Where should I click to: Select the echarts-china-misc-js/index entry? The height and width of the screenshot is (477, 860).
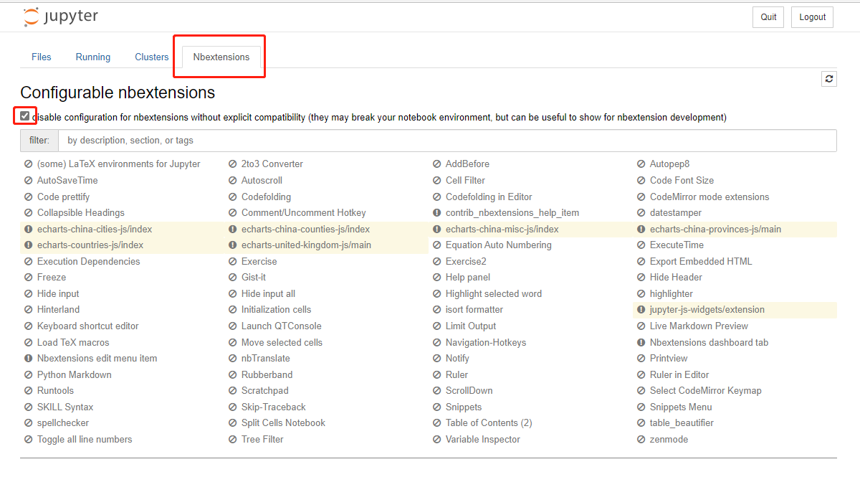click(502, 230)
